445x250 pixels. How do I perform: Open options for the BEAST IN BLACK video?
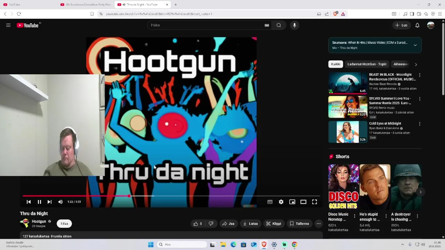(x=420, y=75)
